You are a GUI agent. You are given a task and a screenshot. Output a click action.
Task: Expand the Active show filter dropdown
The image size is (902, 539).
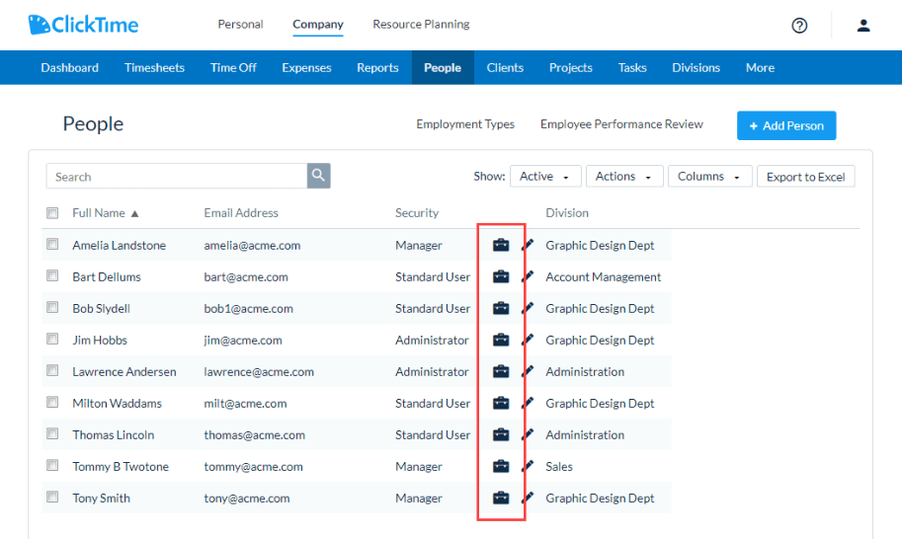[x=544, y=177]
